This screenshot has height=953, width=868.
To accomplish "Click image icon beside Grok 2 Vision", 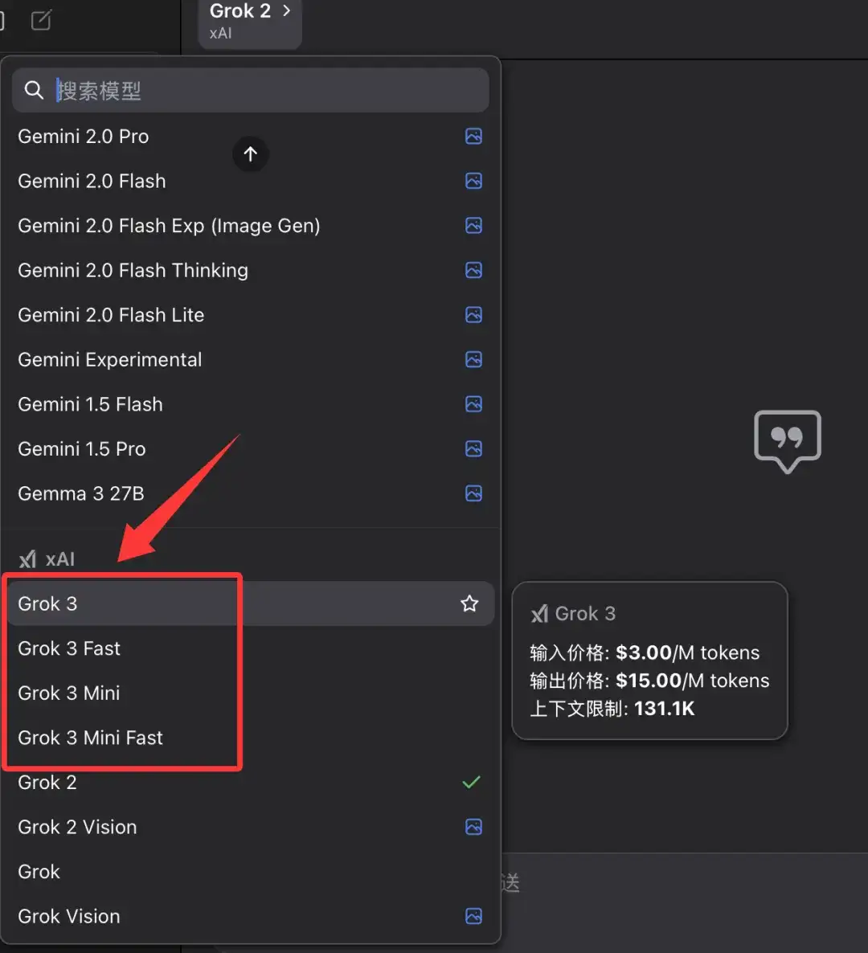I will point(473,827).
